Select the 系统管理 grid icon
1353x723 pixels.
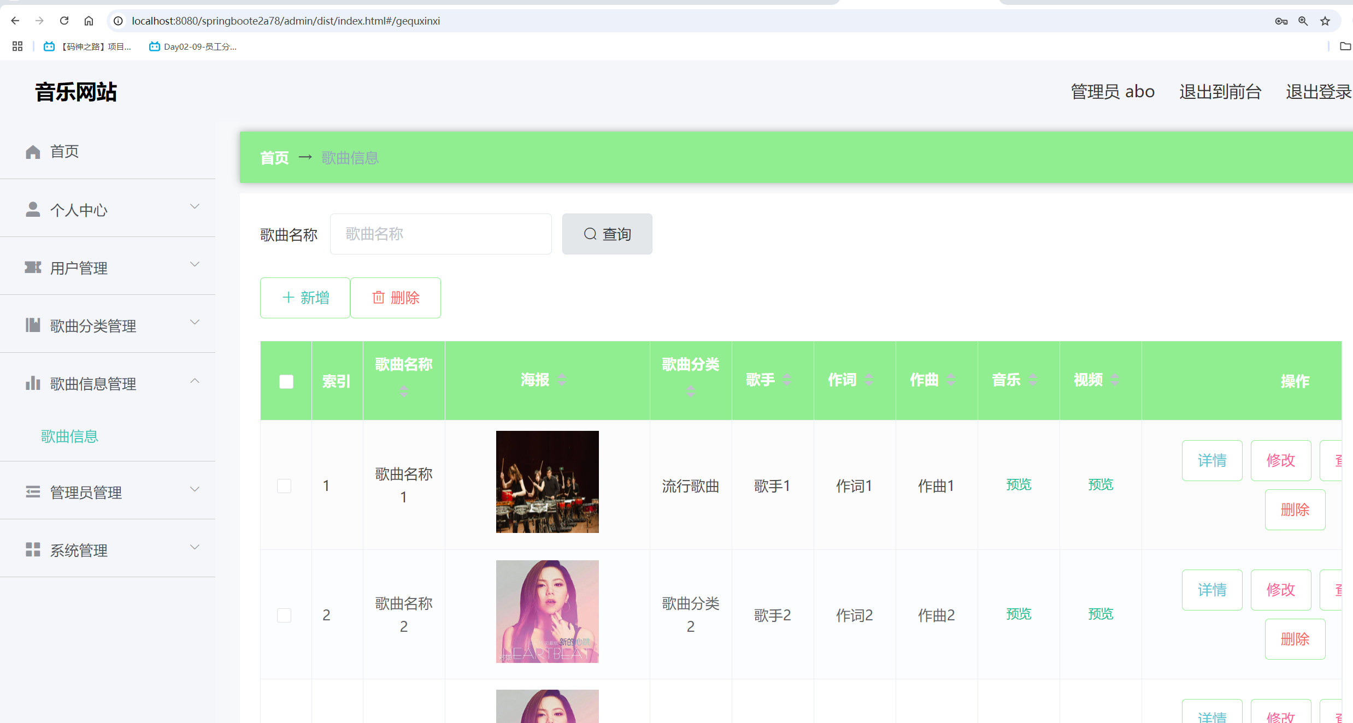pyautogui.click(x=32, y=549)
